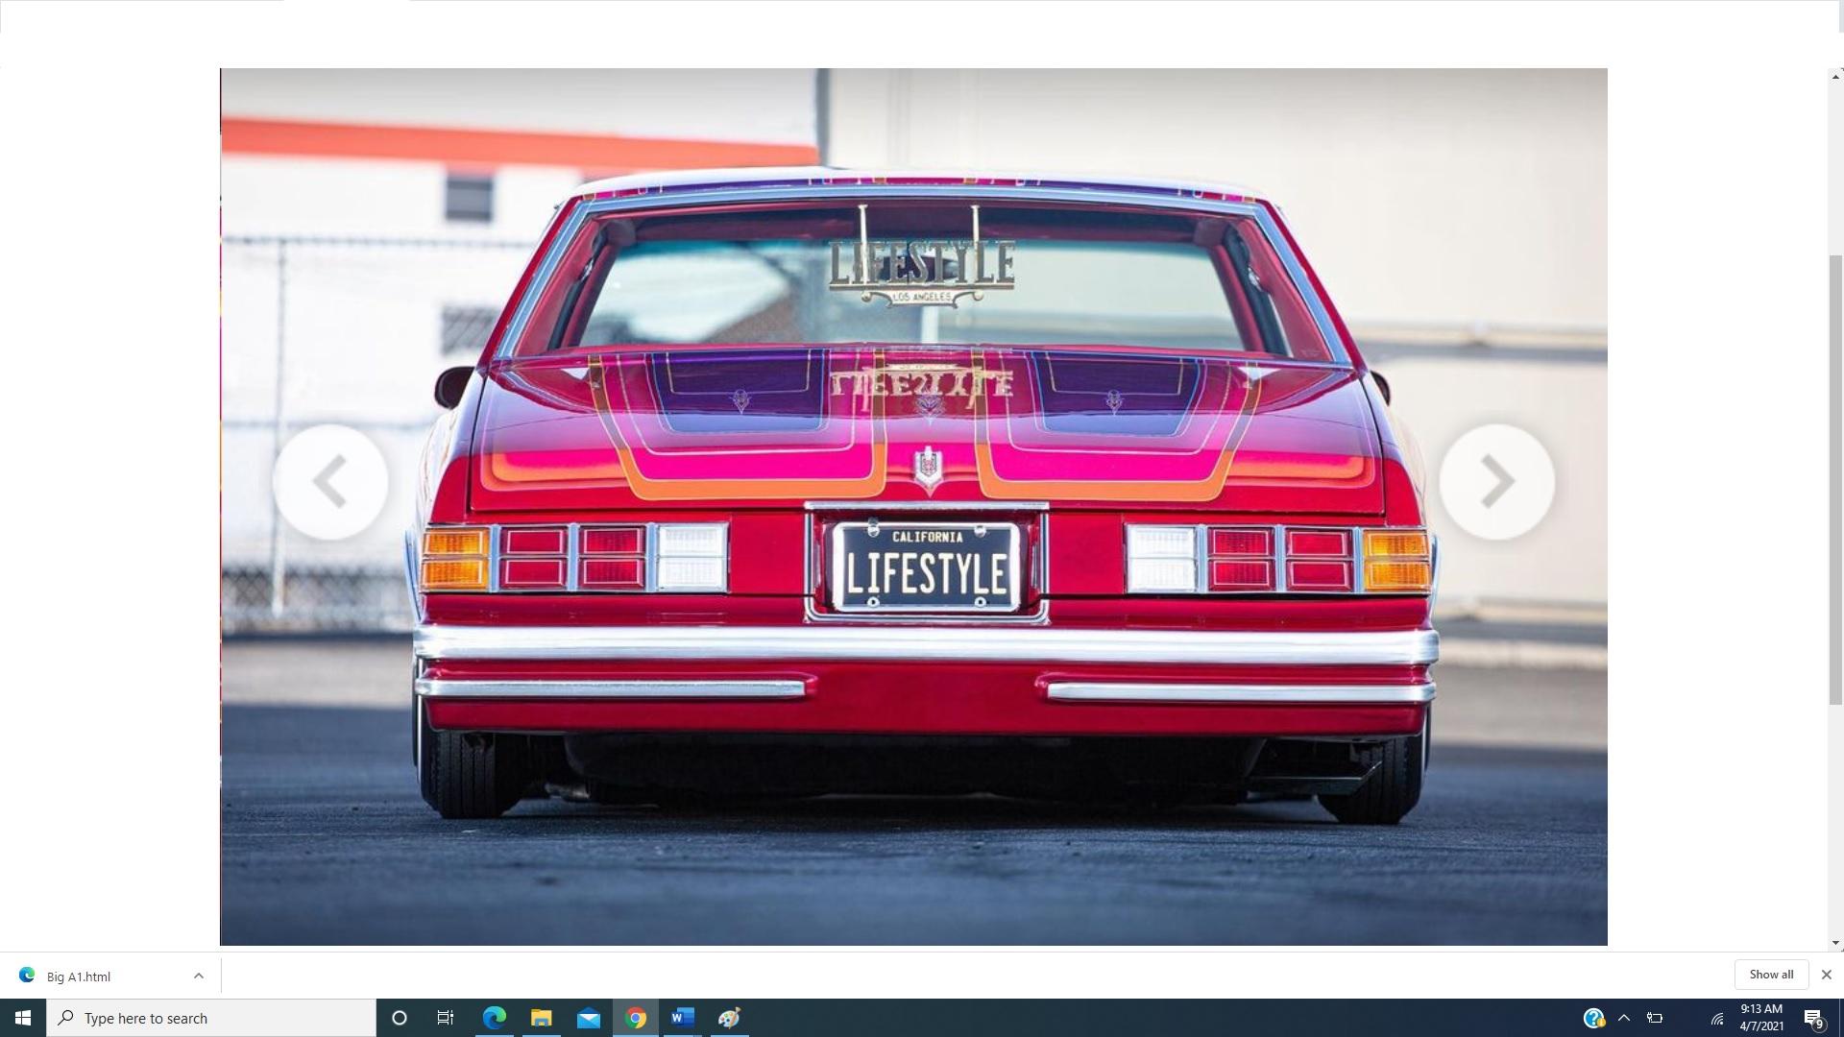
Task: Open the Paint app on the taskbar
Action: pyautogui.click(x=729, y=1018)
